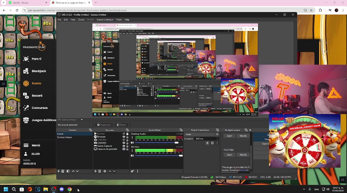The image size is (347, 193).
Task: Lock the Game Capture source
Action: point(127,146)
